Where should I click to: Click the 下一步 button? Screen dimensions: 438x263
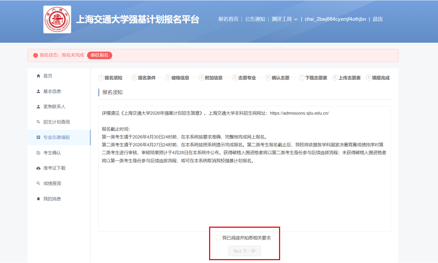click(244, 251)
